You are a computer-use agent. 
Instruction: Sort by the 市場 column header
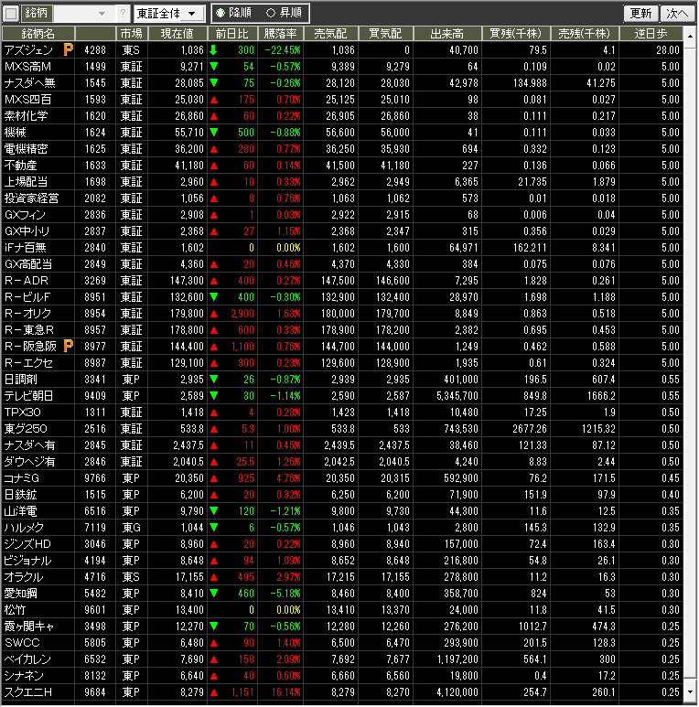point(131,33)
